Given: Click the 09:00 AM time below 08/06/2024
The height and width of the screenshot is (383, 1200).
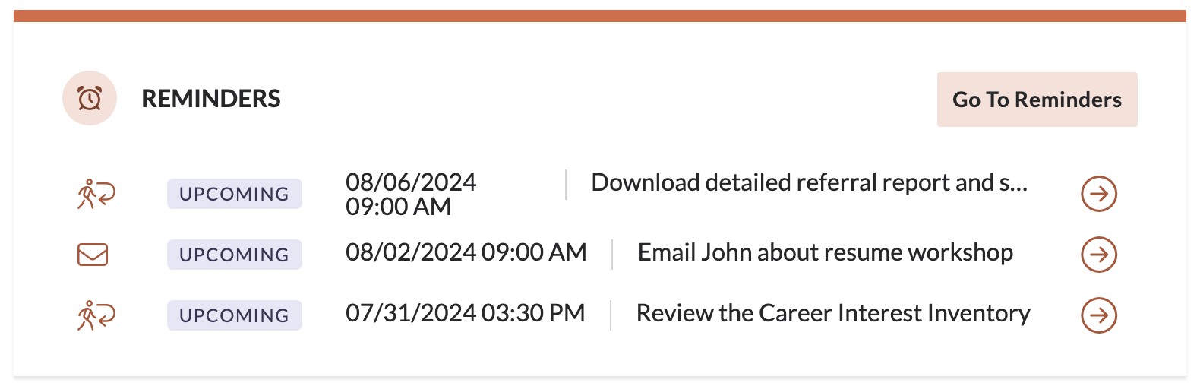Looking at the screenshot, I should click(x=398, y=207).
